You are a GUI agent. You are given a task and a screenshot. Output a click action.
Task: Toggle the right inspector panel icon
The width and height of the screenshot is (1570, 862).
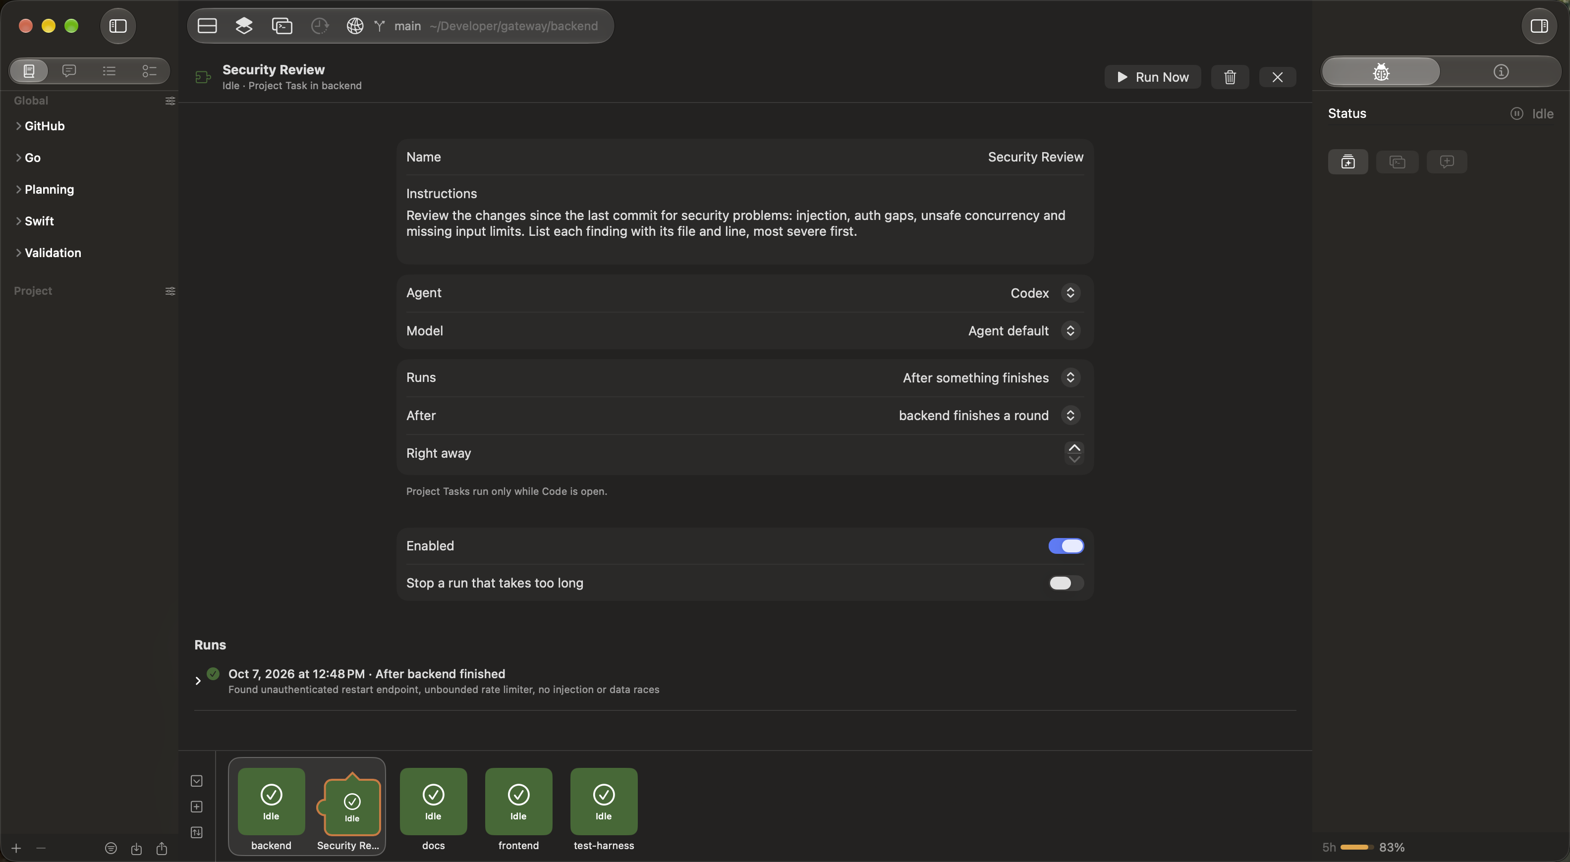click(1539, 26)
